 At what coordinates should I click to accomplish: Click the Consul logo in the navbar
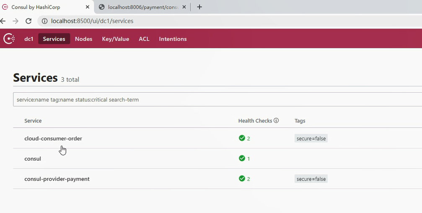click(x=9, y=39)
